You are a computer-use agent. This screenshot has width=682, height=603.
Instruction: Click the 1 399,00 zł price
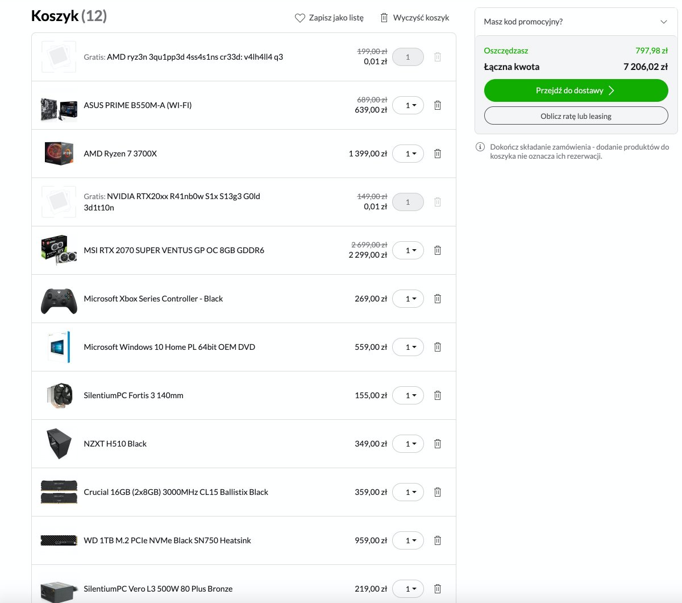tap(368, 154)
